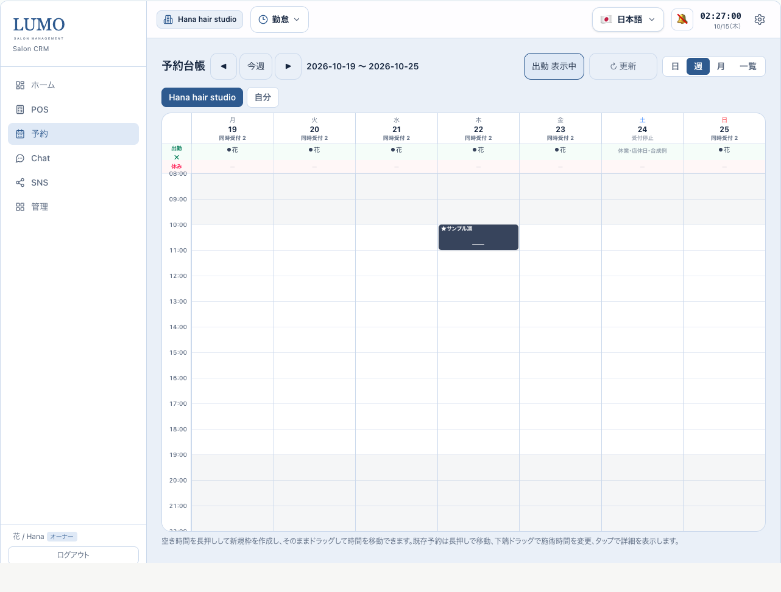The height and width of the screenshot is (592, 781).
Task: Select the 自分 filter tab
Action: (x=263, y=97)
